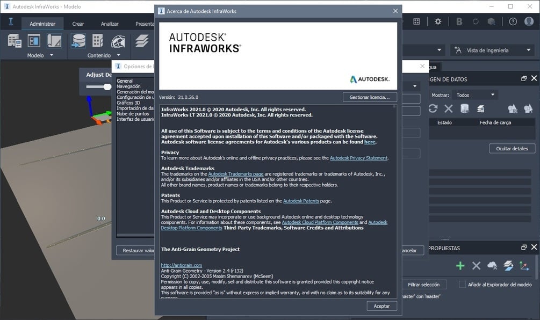Viewport: 540px width, 320px height.
Task: Click the InfraWorks home logo icon
Action: pyautogui.click(x=11, y=21)
